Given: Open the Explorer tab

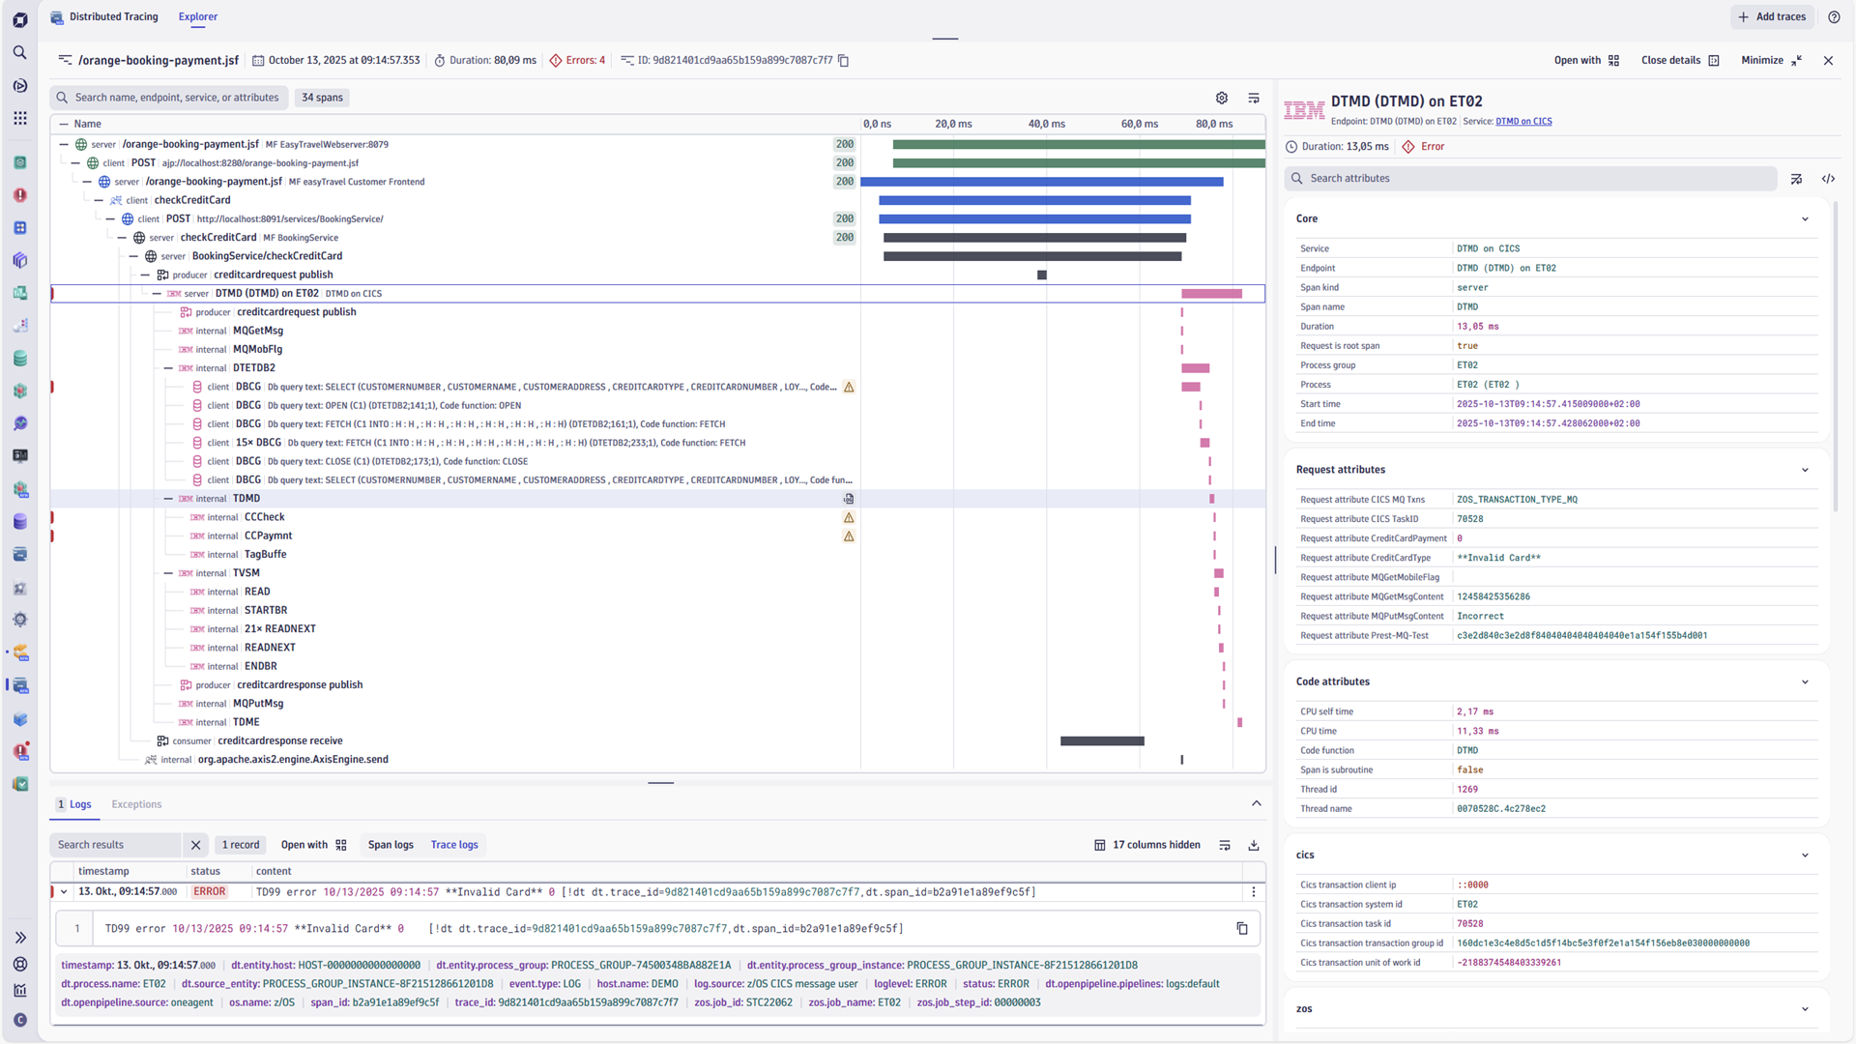Looking at the screenshot, I should point(198,16).
